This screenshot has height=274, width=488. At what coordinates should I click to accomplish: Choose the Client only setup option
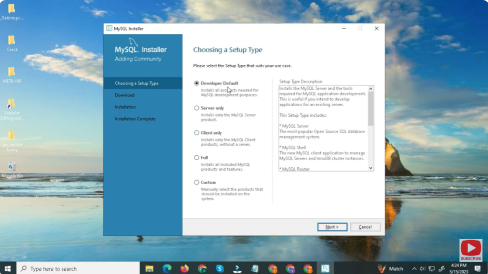[x=196, y=132]
